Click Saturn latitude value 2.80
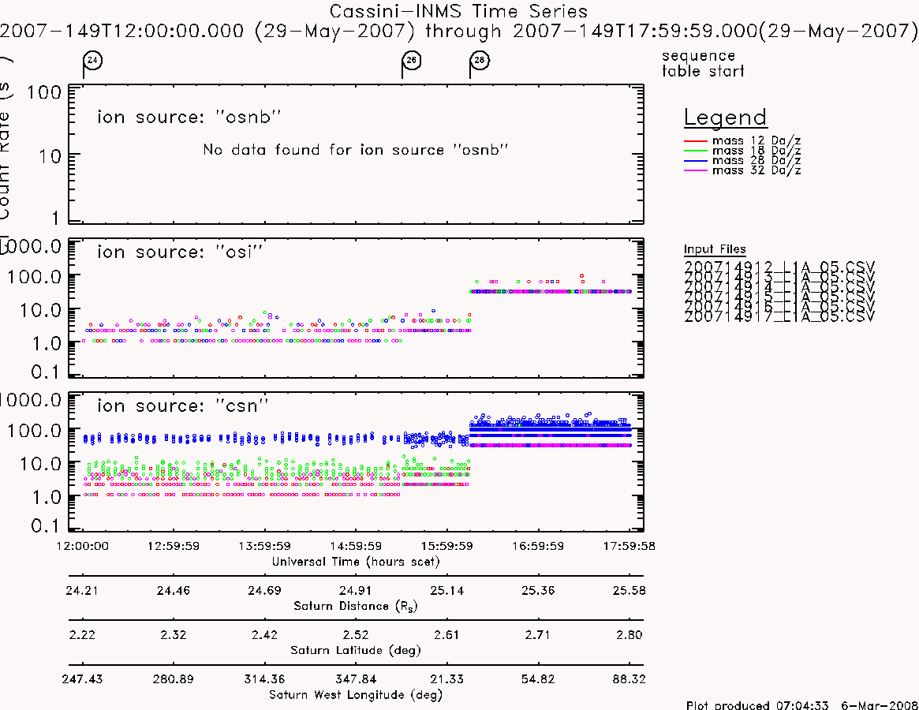This screenshot has height=710, width=919. click(x=629, y=635)
